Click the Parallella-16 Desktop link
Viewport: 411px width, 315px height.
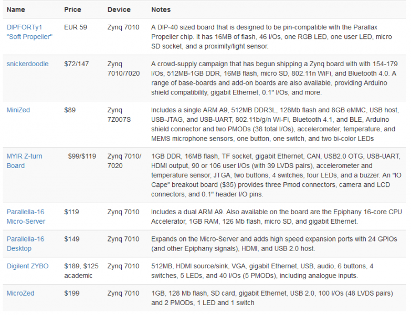(x=25, y=244)
